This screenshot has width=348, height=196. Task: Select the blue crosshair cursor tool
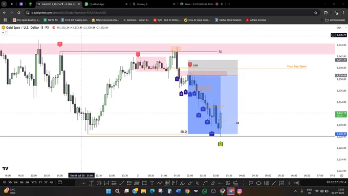coord(244,183)
